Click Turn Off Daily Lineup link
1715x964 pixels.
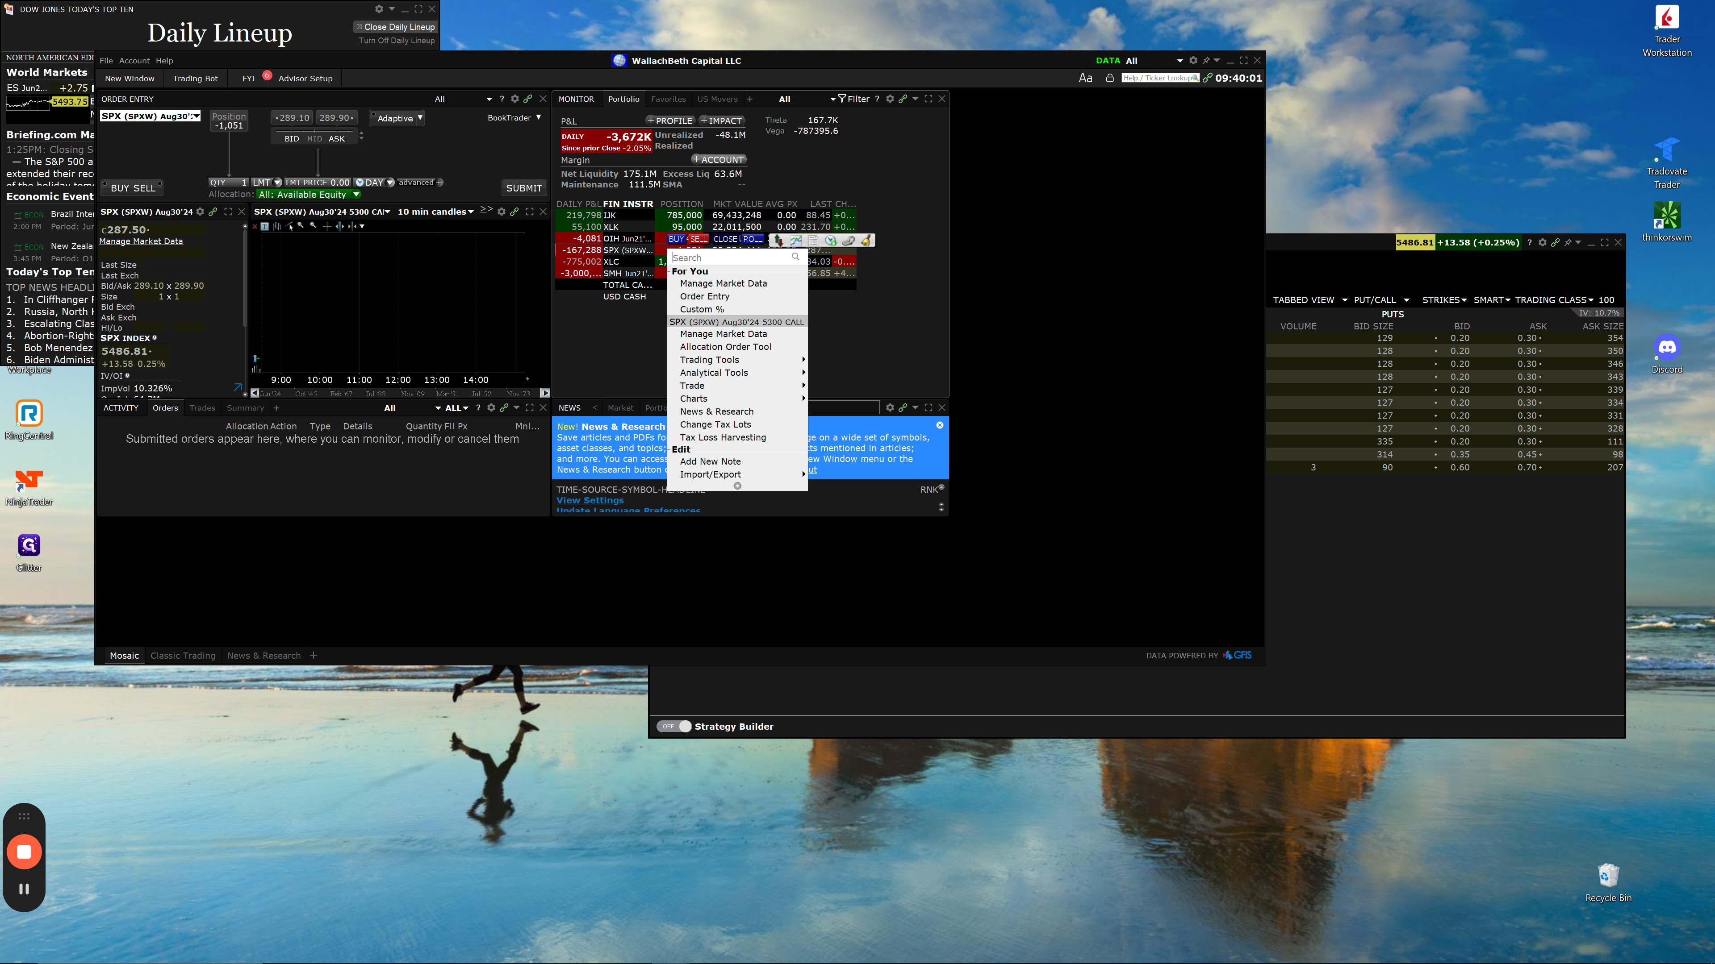pos(397,41)
